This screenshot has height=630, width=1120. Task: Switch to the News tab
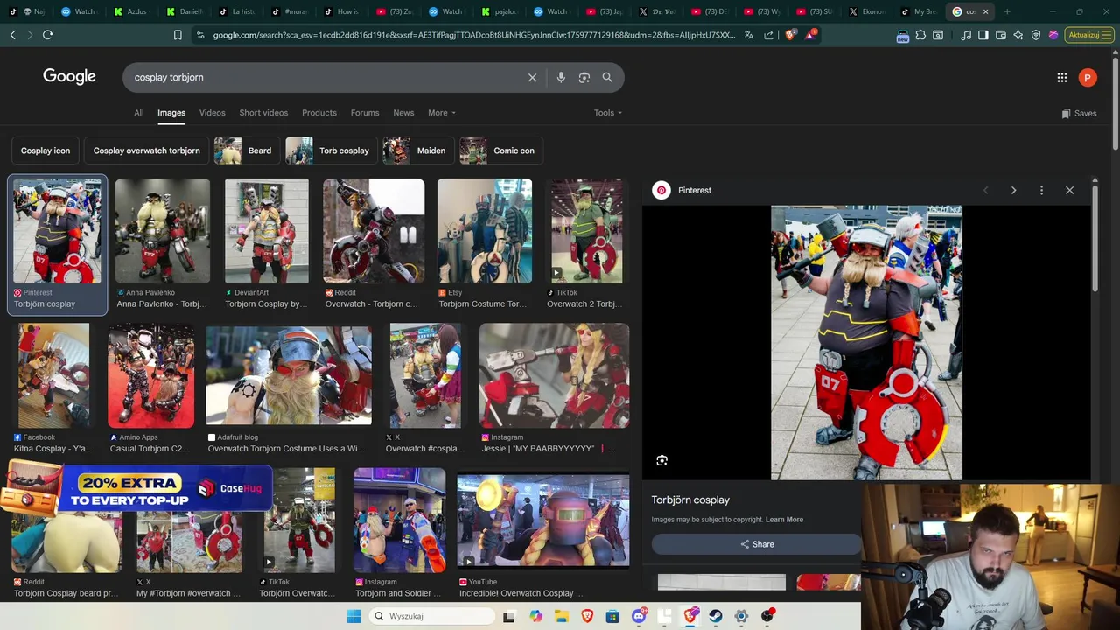(x=403, y=113)
